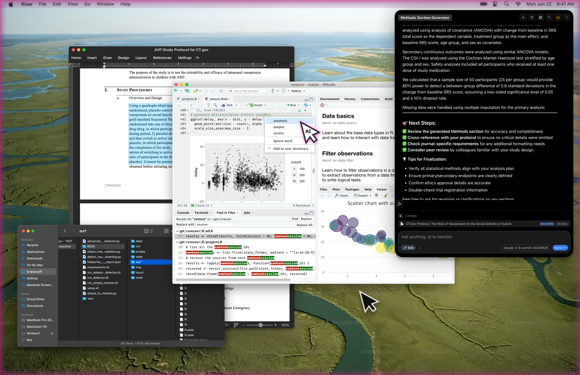Send the chat message
This screenshot has height=375, width=580.
(560, 248)
